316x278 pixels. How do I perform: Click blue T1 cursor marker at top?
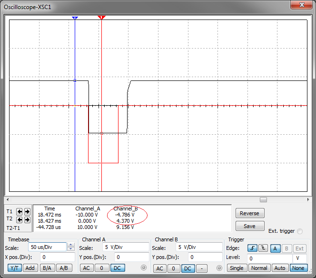coord(75,18)
